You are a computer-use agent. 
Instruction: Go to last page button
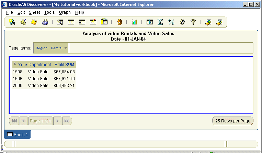[x=67, y=121]
